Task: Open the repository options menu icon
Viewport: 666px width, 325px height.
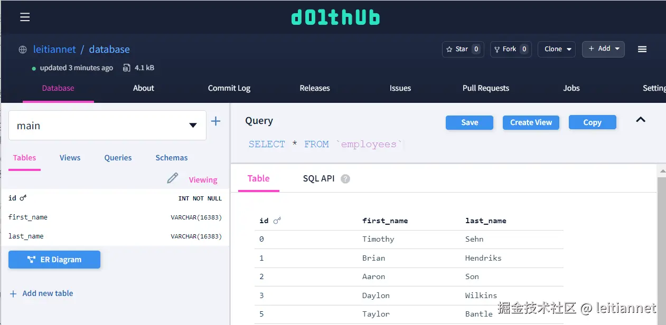Action: click(x=642, y=49)
